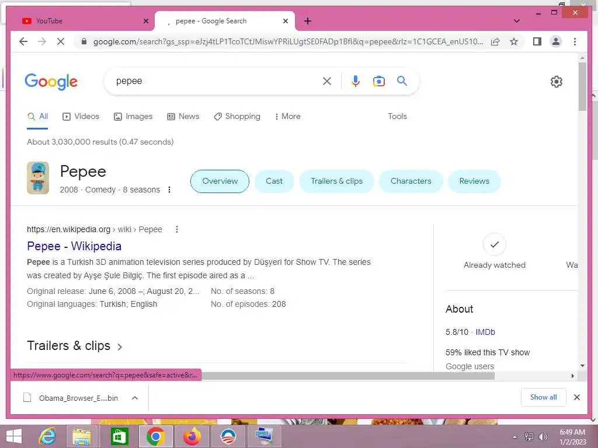
Task: Go to Google homepage via logo
Action: 51,82
